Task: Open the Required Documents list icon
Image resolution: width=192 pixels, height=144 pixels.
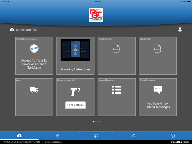Action: (117, 90)
